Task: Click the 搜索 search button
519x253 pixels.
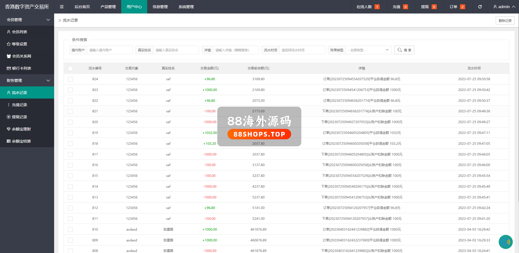Action: (x=404, y=50)
